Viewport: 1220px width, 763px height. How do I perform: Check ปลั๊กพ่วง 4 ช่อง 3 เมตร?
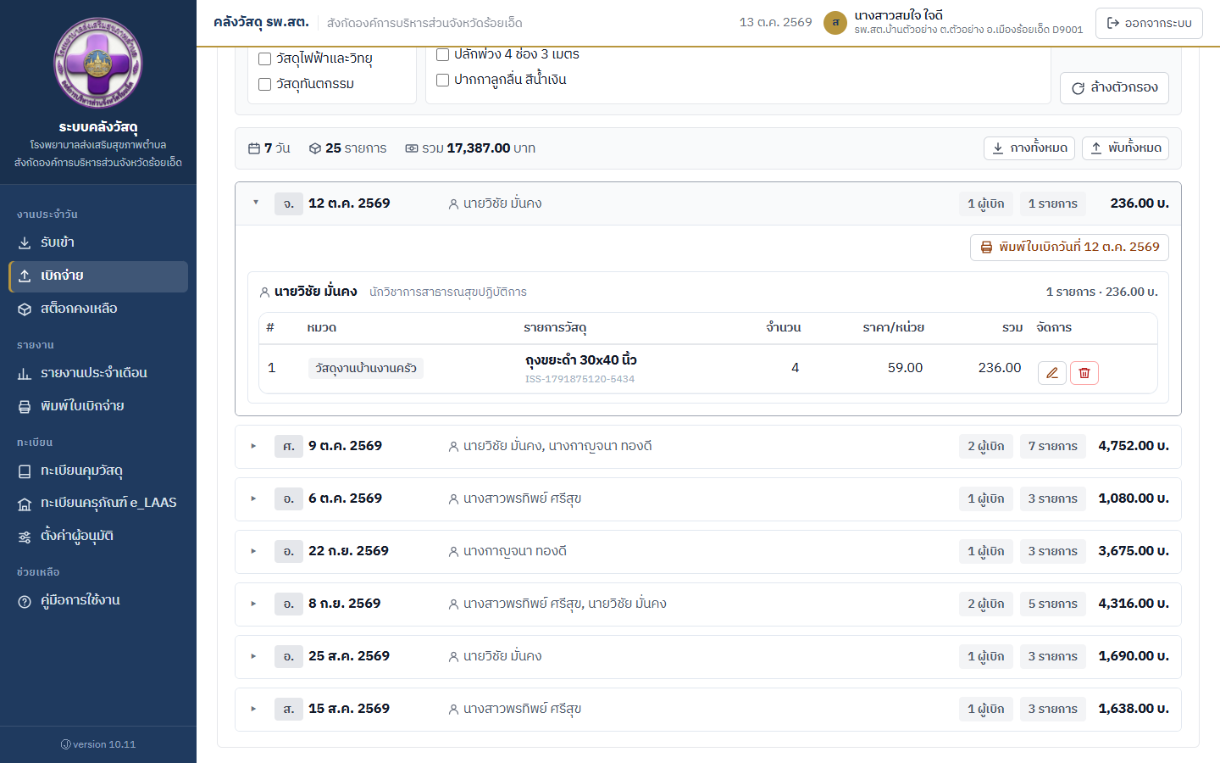coord(442,55)
